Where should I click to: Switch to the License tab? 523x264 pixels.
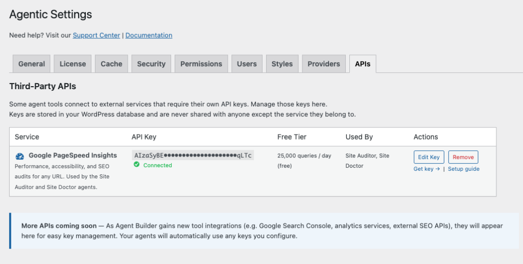(x=73, y=64)
